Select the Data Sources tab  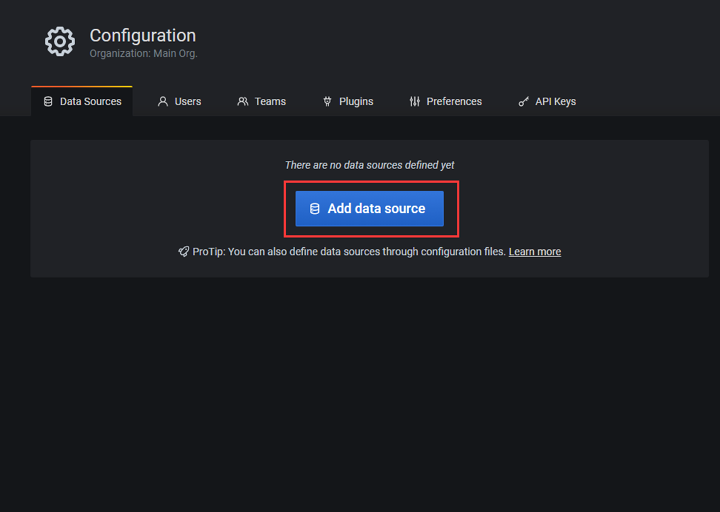pos(81,101)
